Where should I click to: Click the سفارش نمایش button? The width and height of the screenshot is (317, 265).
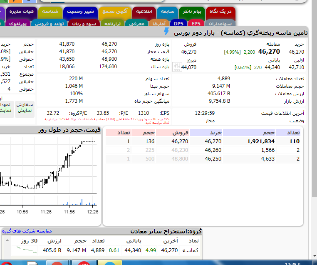pos(25,109)
